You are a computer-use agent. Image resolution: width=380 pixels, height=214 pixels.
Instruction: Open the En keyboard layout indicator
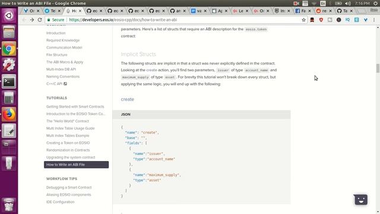click(x=323, y=4)
